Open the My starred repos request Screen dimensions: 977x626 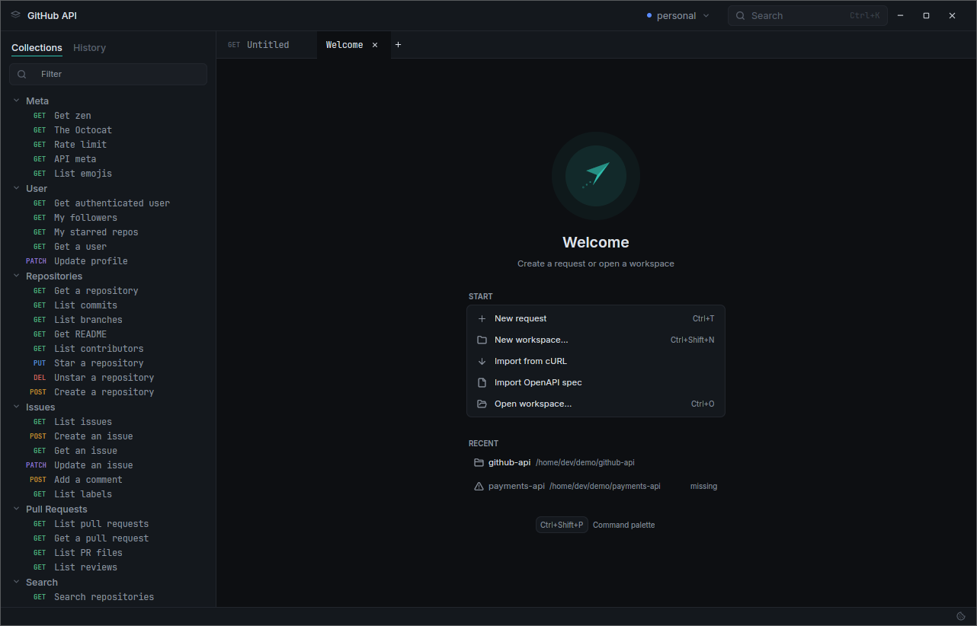(108, 232)
